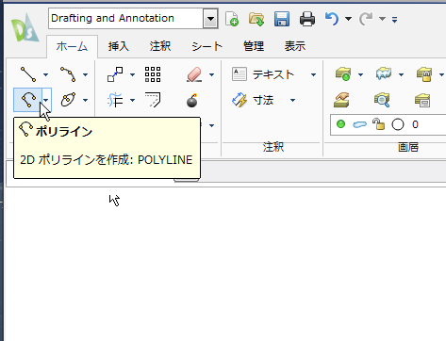Switch to the 管理 tab
Viewport: 446px width, 341px height.
(254, 46)
